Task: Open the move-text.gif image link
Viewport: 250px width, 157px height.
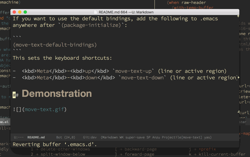Action: click(44, 109)
